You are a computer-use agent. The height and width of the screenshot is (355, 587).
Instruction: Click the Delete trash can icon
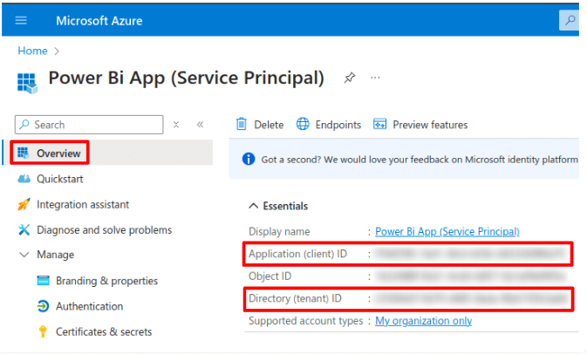click(242, 124)
